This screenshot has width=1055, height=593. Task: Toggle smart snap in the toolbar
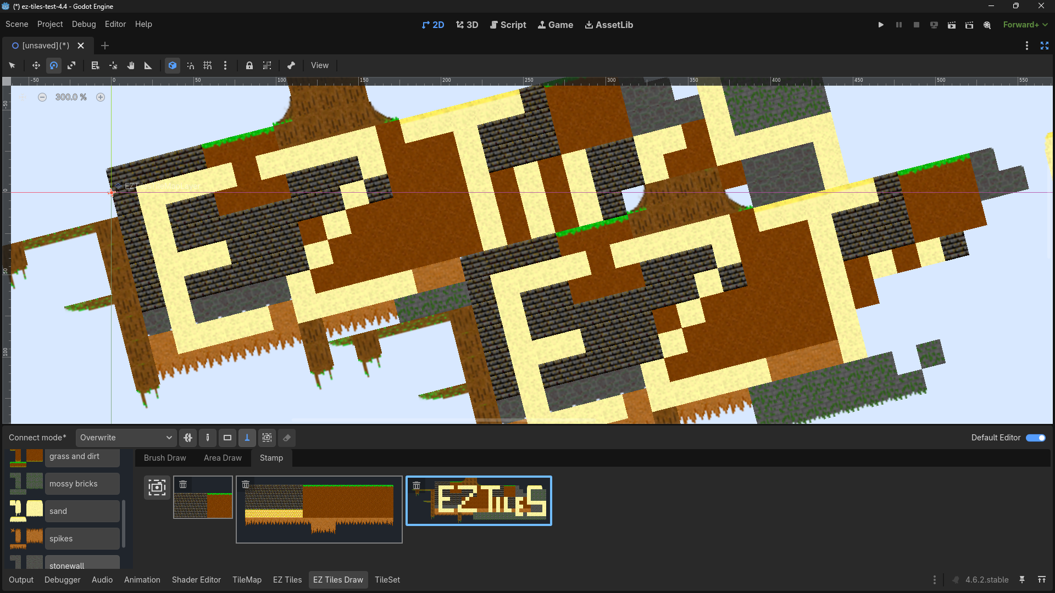point(190,65)
